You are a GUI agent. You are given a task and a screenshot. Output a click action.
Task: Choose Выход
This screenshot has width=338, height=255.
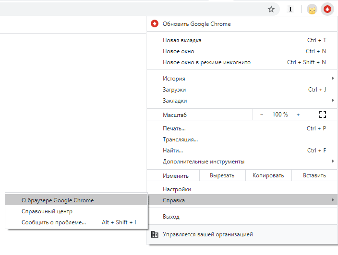coord(242,217)
